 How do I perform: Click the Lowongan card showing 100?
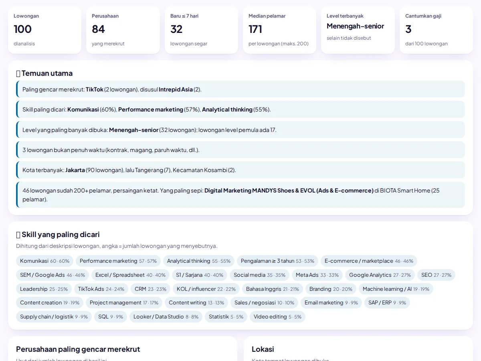44,30
